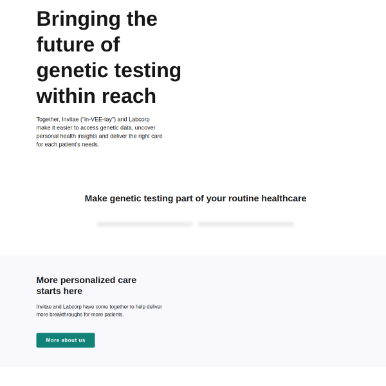This screenshot has width=386, height=386.
Task: Click the right gray placeholder bar
Action: pyautogui.click(x=246, y=224)
